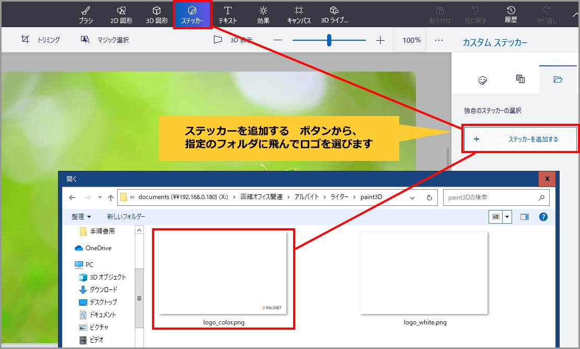
Task: Select the logo_color.png thumbnail
Action: click(x=223, y=274)
